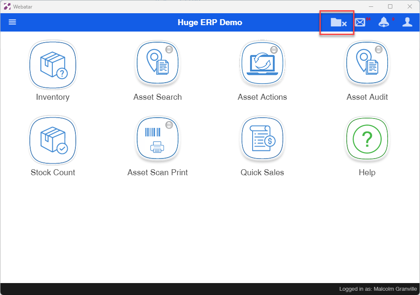
Task: Click 'Logged in as: Malcolm Granville' status text
Action: [x=378, y=289]
